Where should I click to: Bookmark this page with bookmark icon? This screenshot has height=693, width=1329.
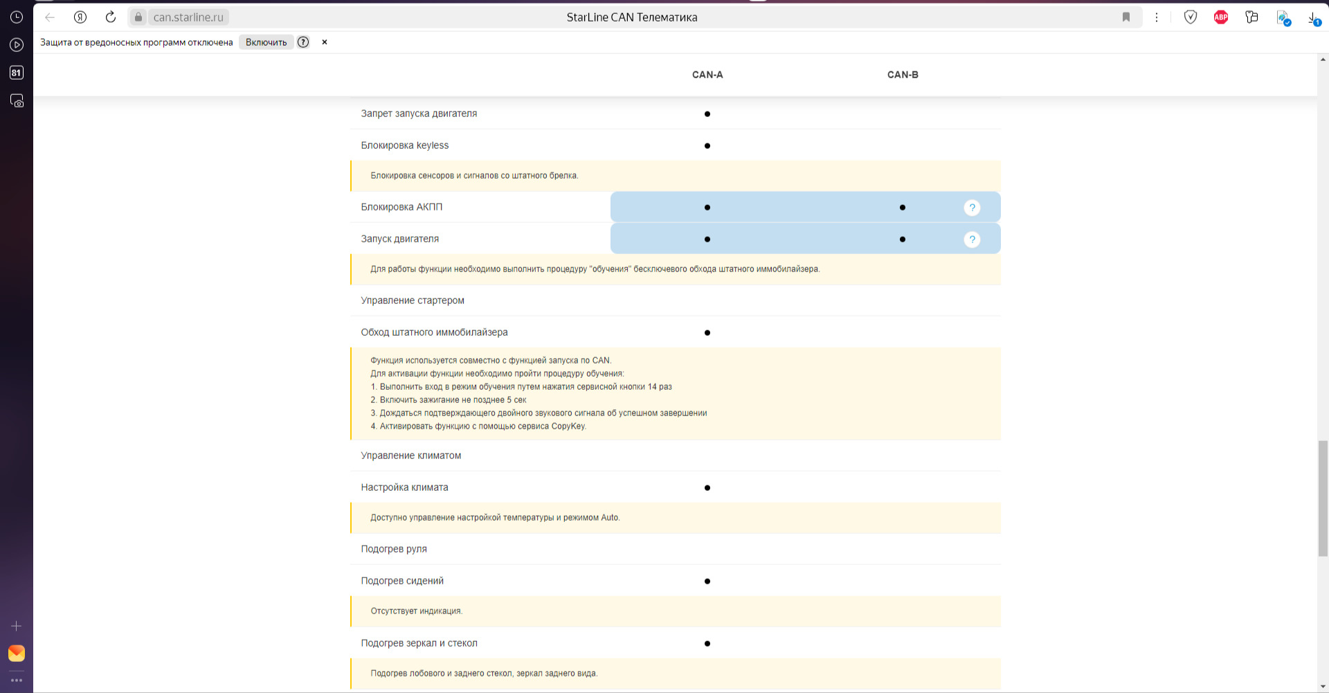(1126, 17)
